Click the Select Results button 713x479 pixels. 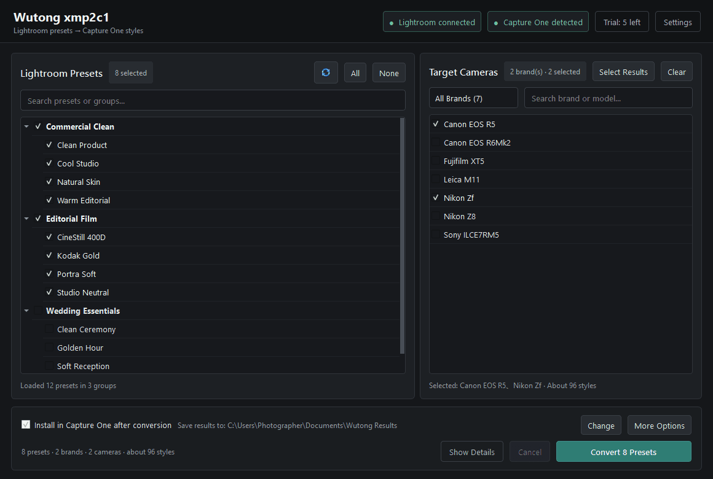point(623,72)
